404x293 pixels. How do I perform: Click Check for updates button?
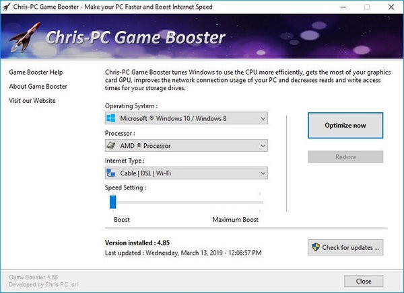[345, 247]
